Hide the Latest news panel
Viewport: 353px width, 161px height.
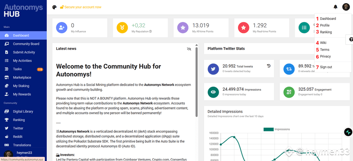click(189, 49)
